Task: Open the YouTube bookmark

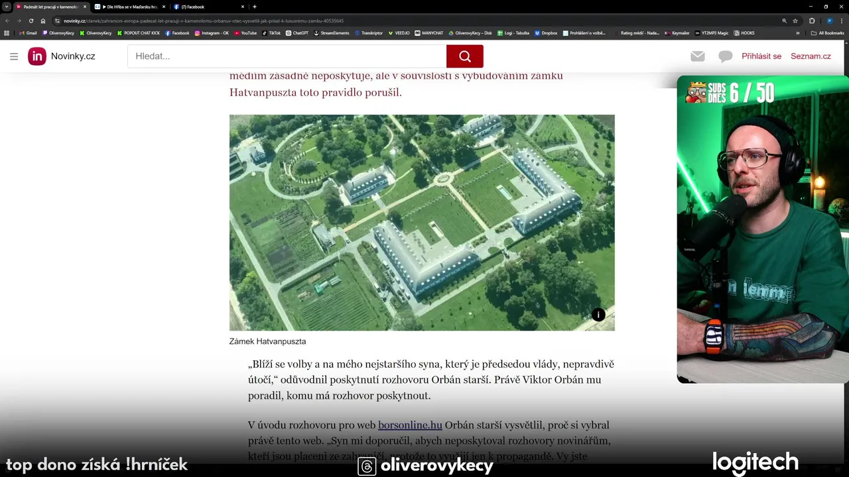Action: (245, 32)
